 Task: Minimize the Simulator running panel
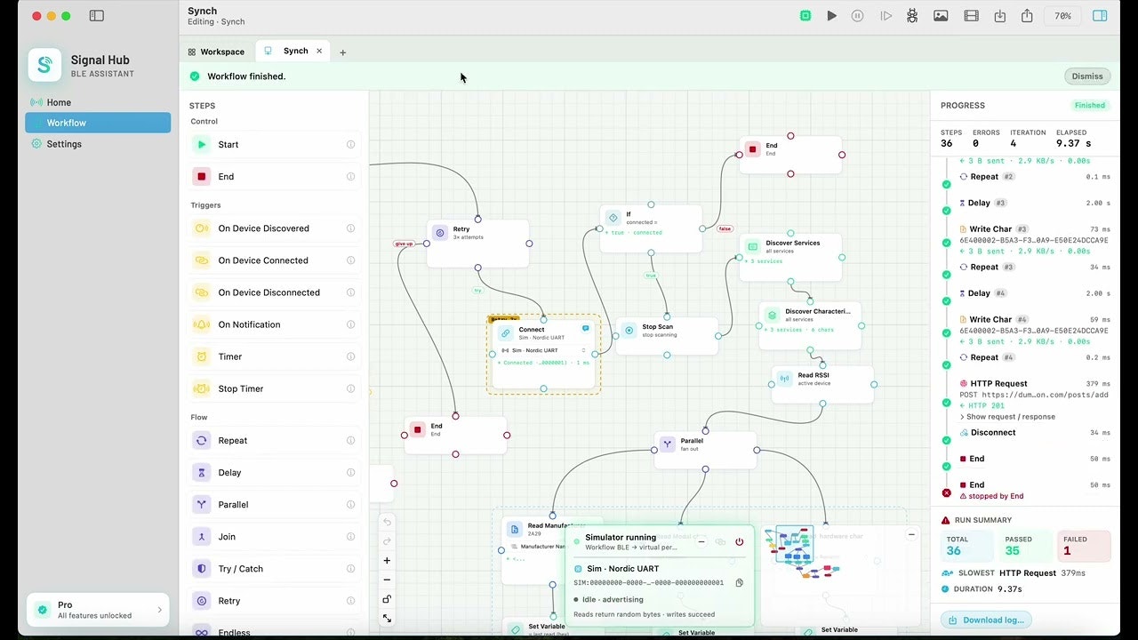coord(701,541)
